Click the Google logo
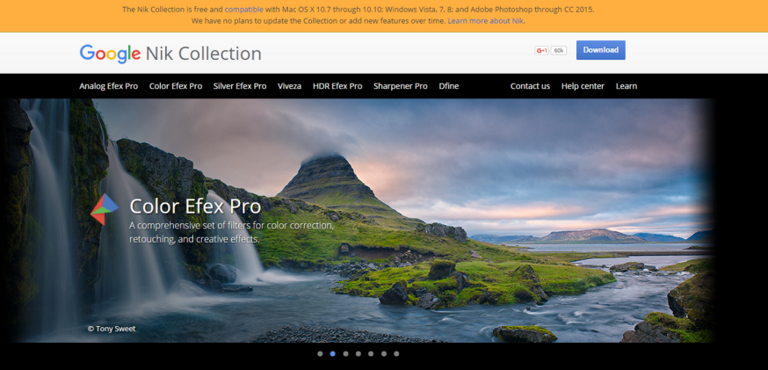This screenshot has height=370, width=768. click(110, 54)
